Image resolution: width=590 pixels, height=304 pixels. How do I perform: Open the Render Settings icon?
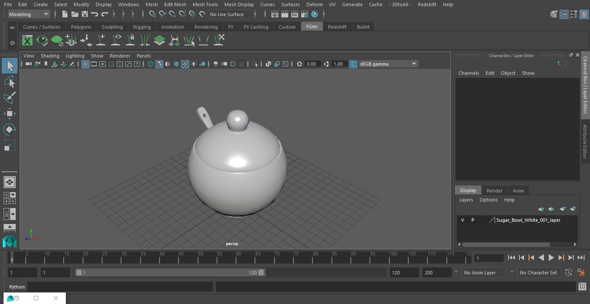305,14
